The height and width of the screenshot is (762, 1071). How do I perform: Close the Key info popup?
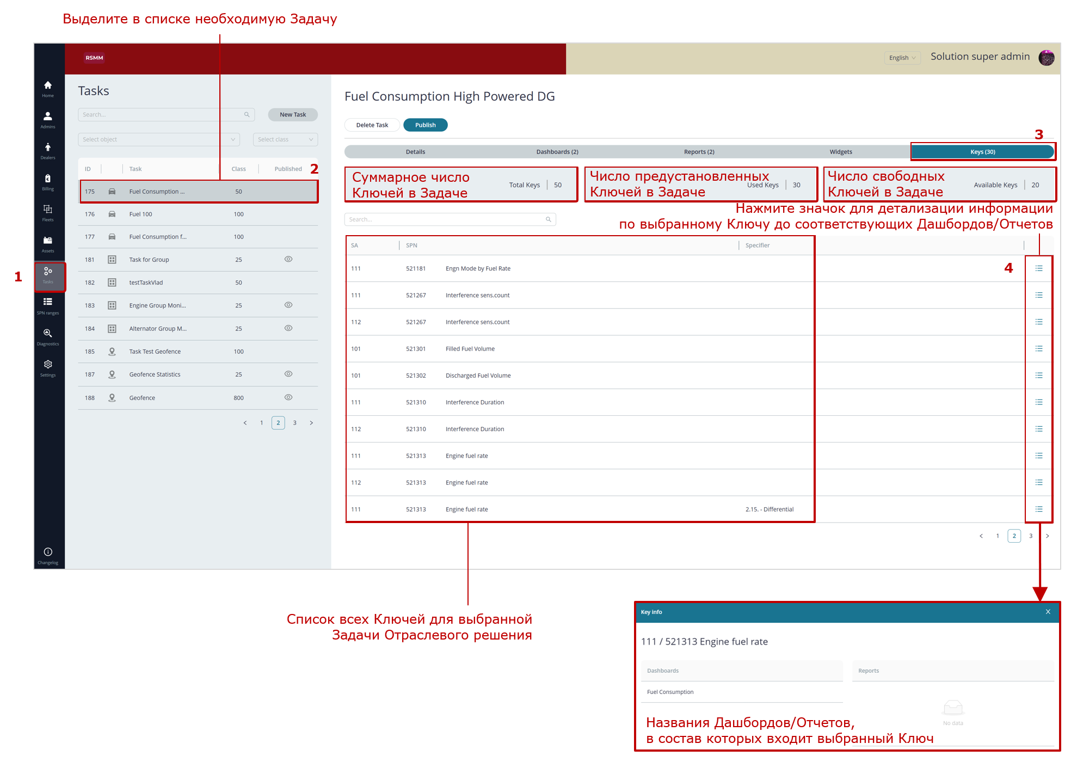coord(1048,612)
